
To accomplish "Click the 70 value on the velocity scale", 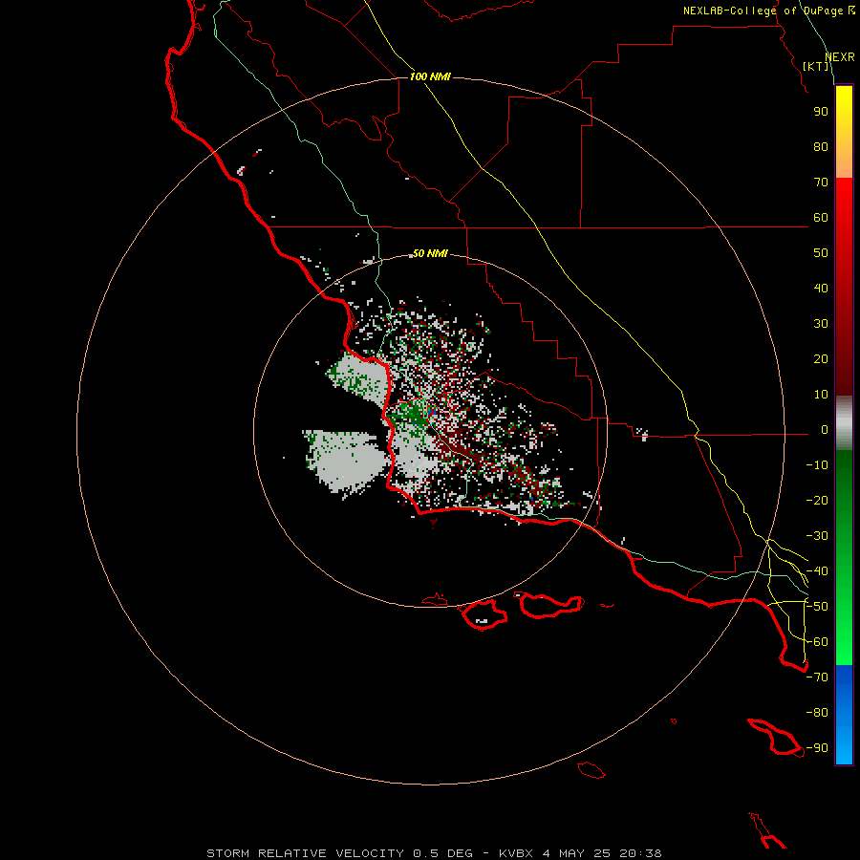I will point(821,183).
